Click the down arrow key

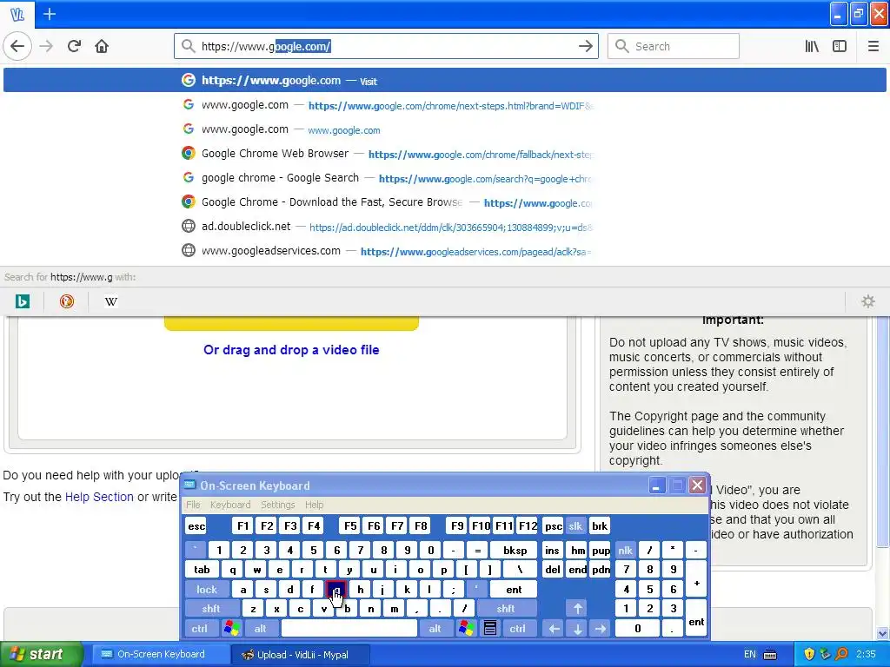coord(577,629)
